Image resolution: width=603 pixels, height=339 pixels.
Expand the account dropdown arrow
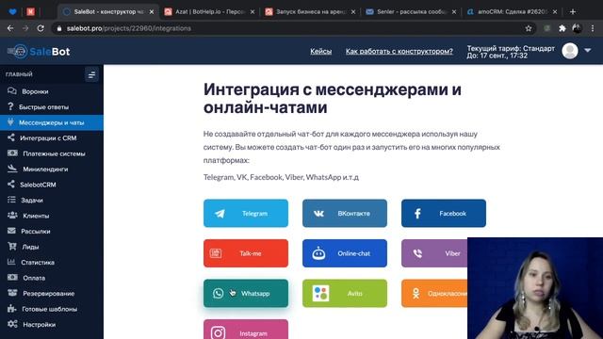pyautogui.click(x=588, y=50)
